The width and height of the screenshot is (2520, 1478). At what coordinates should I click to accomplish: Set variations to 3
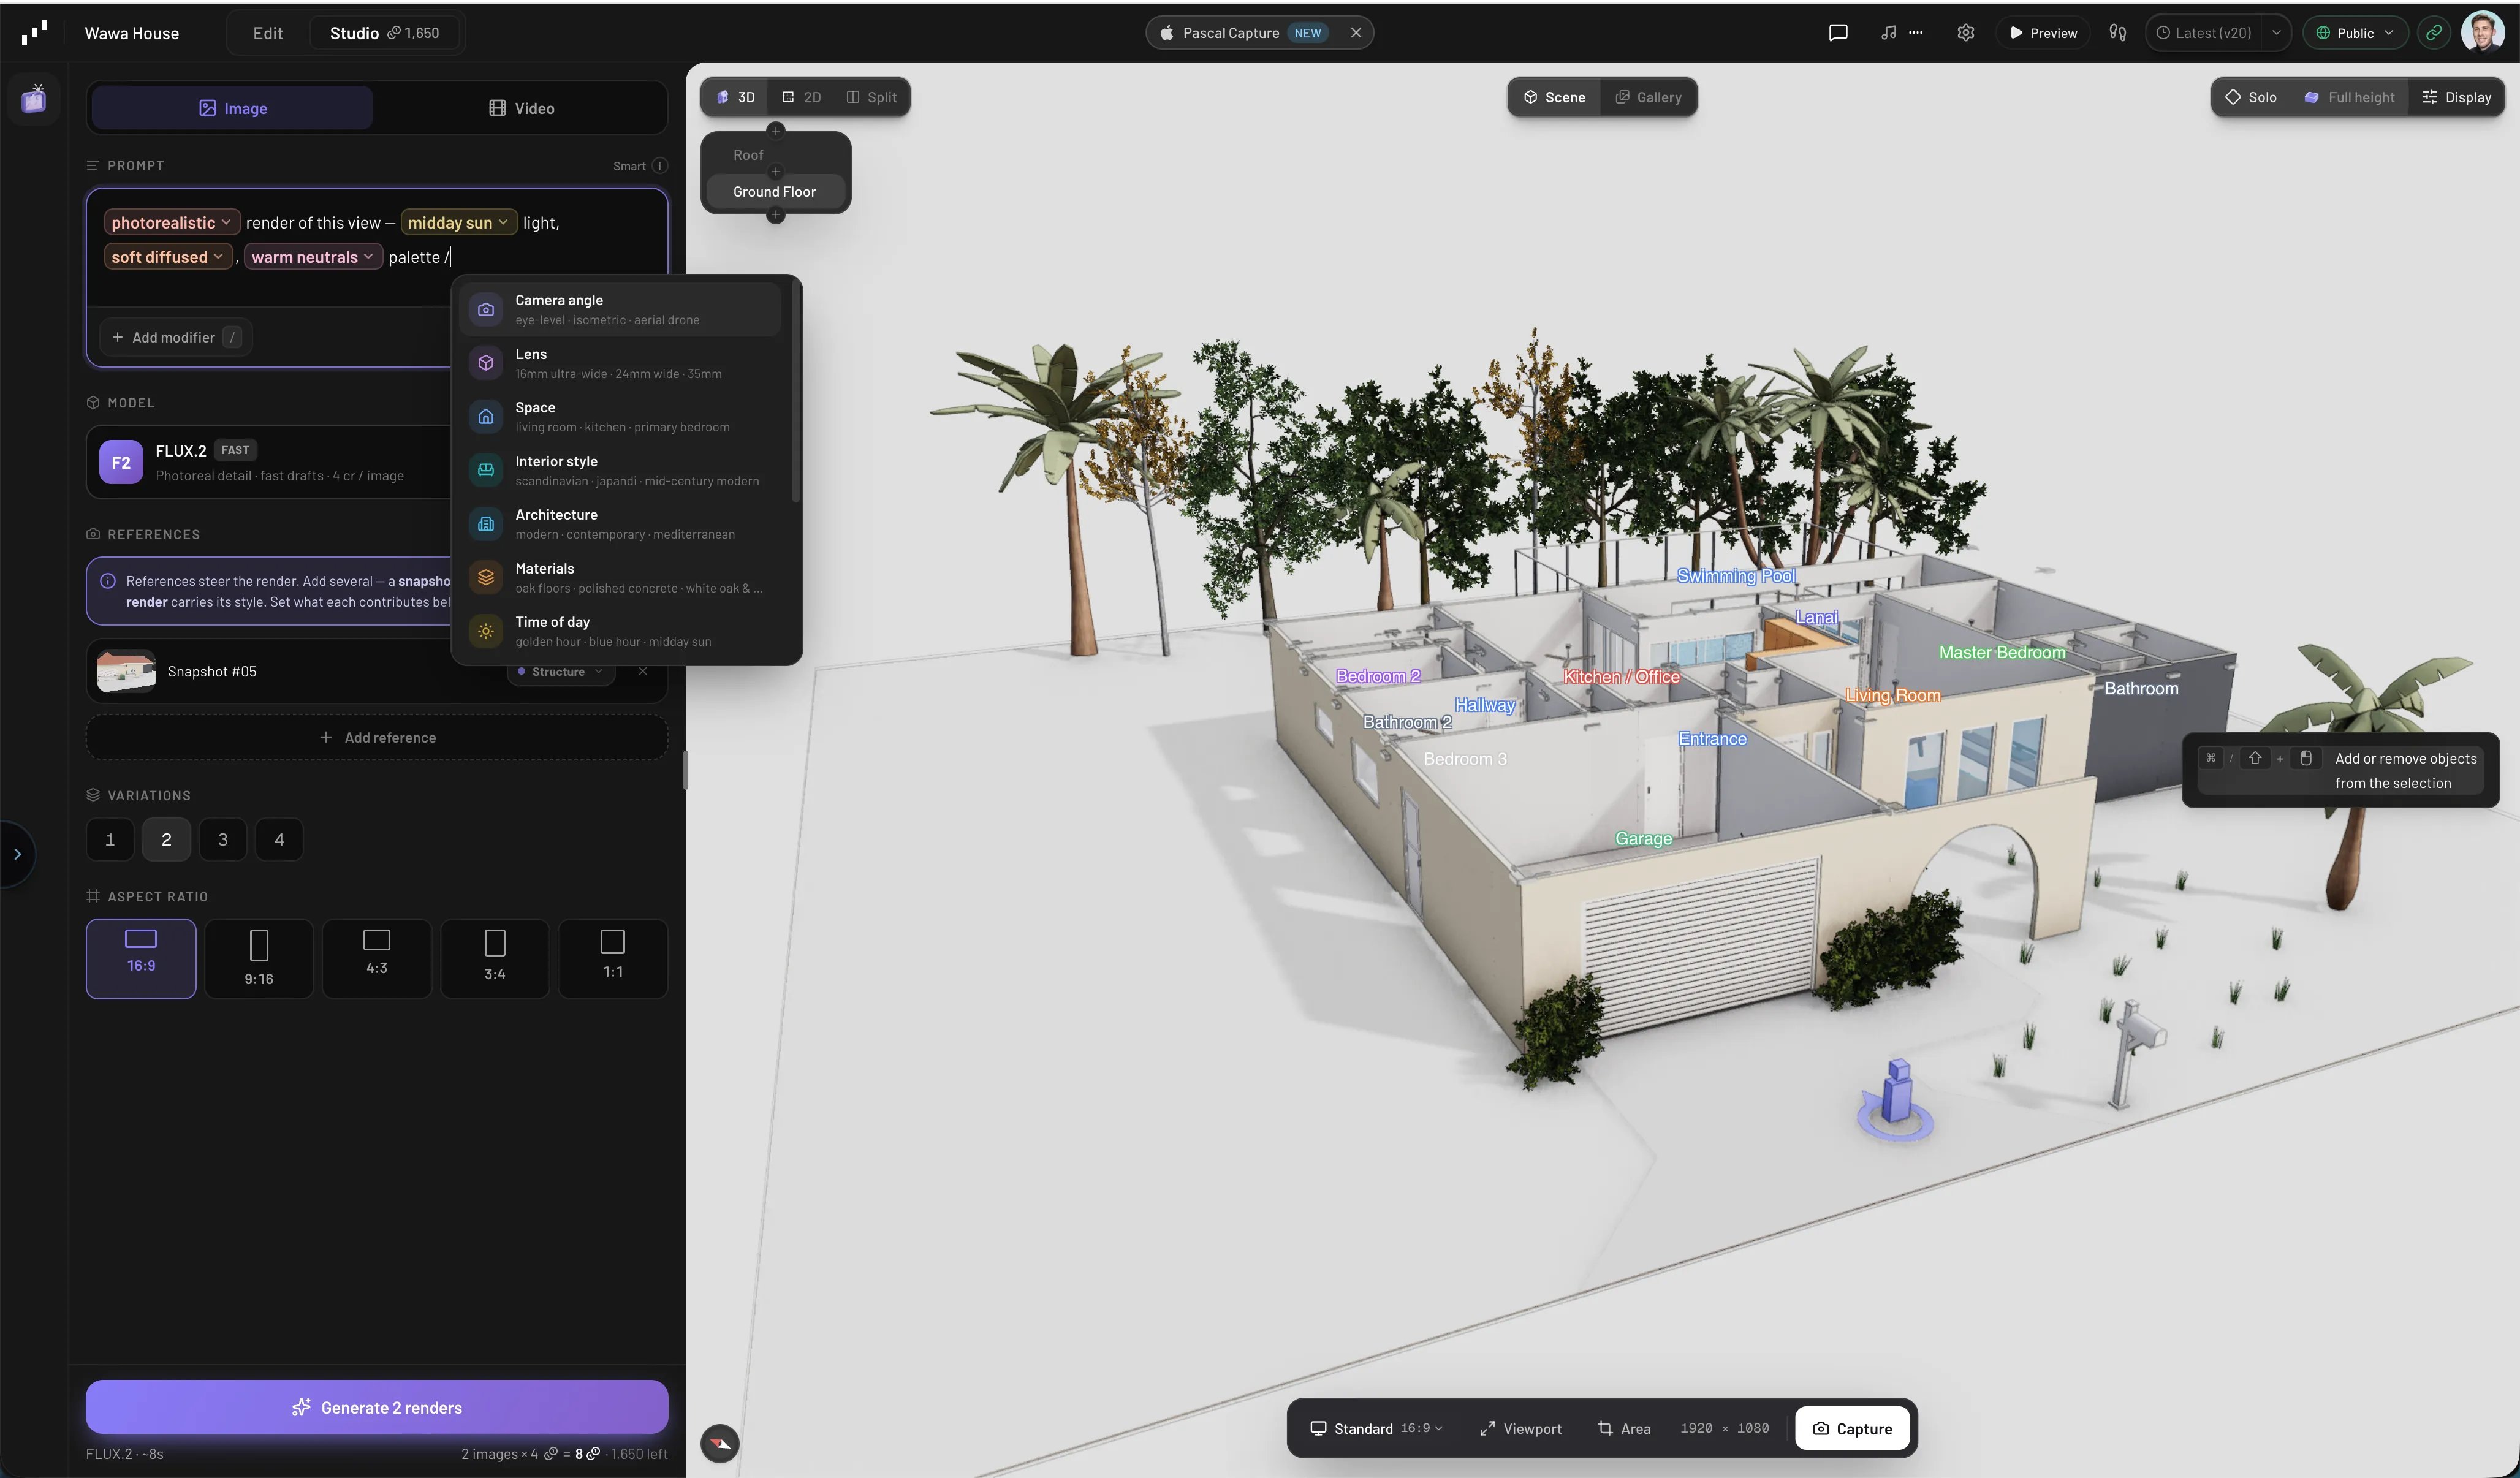[x=223, y=840]
